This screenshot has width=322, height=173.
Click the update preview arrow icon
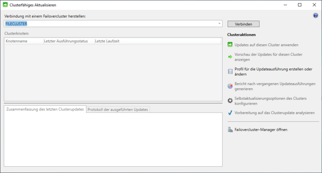click(230, 57)
